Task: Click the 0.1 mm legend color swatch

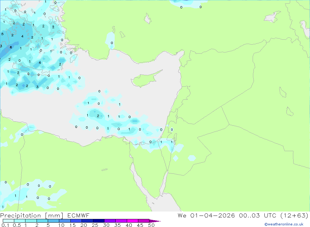Action: 8,221
